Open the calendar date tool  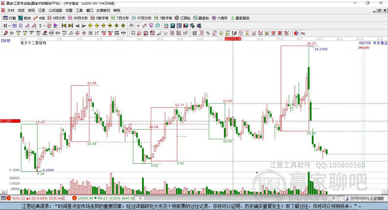click(x=166, y=26)
